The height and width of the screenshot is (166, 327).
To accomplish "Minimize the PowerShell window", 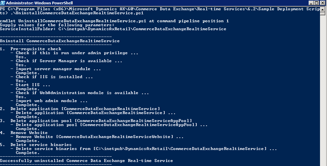I will pyautogui.click(x=310, y=3).
